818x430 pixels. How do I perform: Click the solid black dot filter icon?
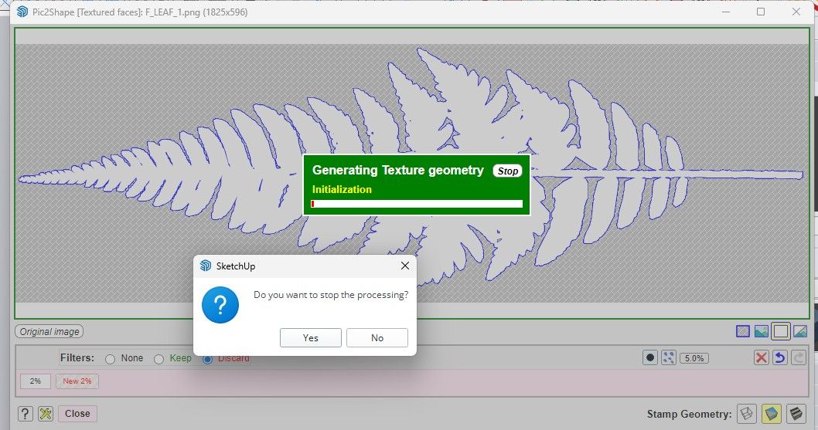click(650, 358)
